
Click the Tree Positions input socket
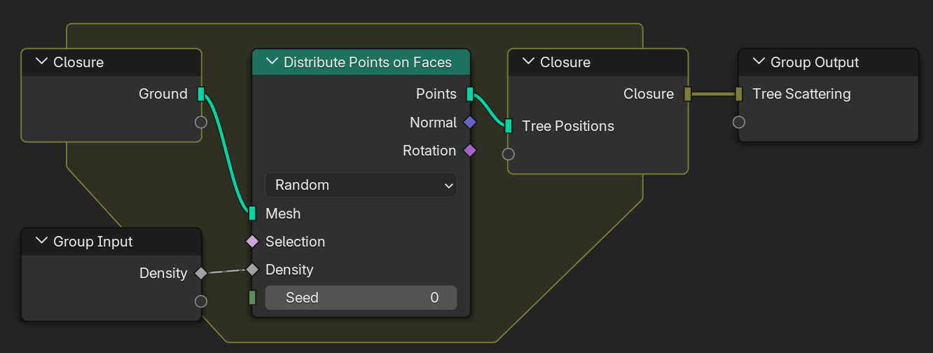(509, 126)
